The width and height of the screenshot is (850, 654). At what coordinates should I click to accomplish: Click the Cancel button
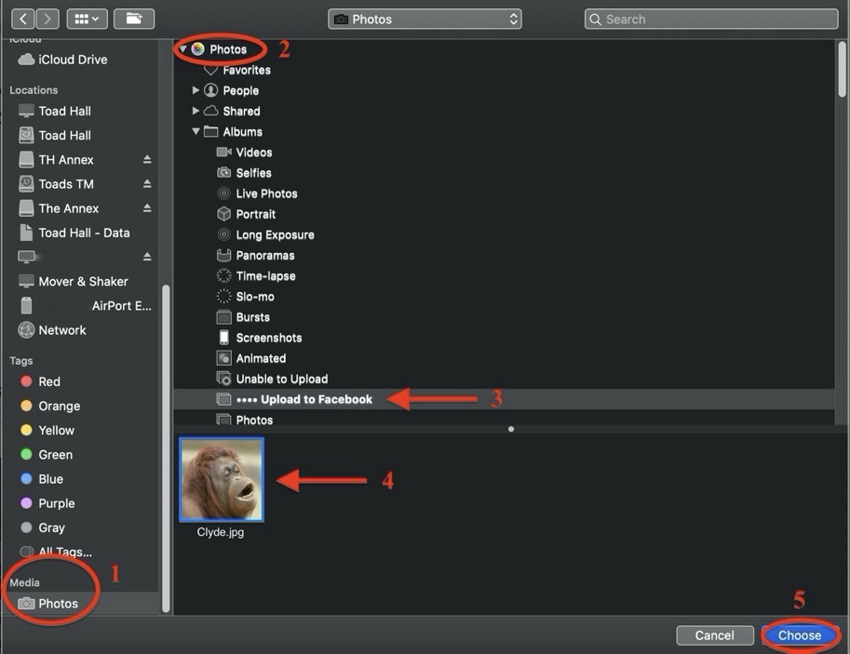[x=714, y=635]
